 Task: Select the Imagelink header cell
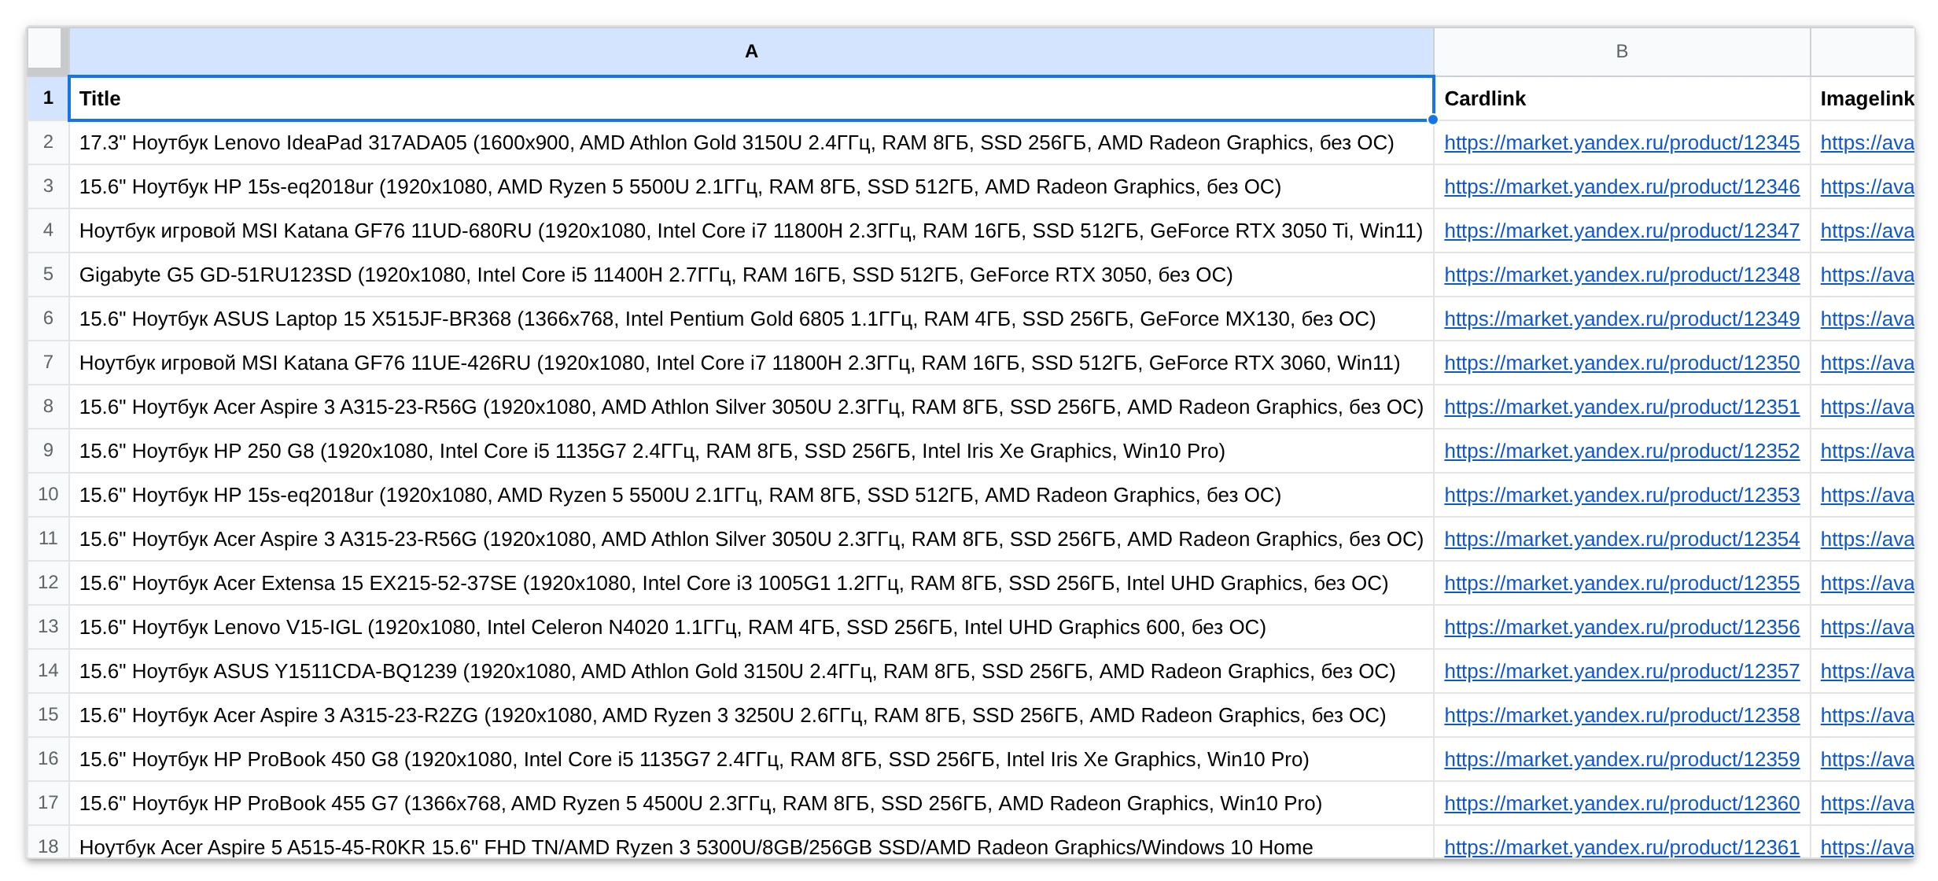[1866, 98]
